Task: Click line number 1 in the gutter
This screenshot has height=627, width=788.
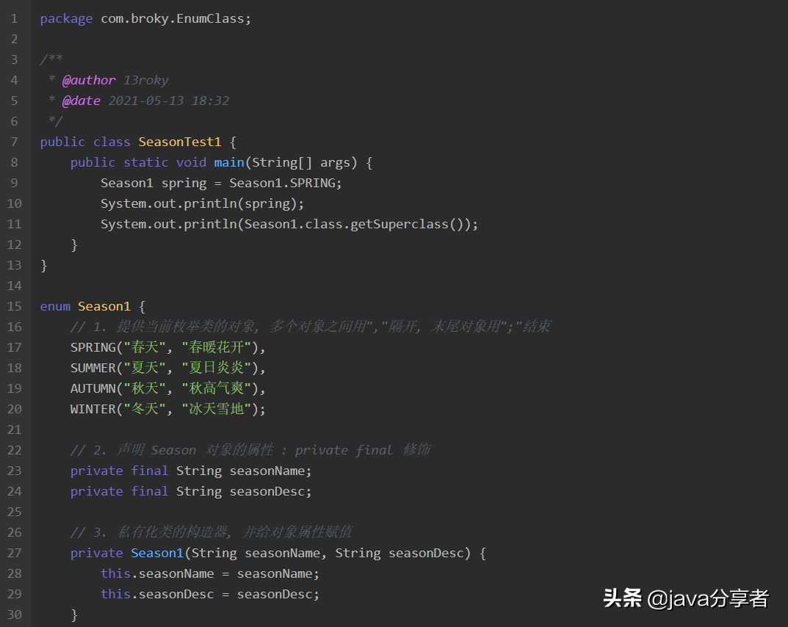Action: click(x=14, y=19)
